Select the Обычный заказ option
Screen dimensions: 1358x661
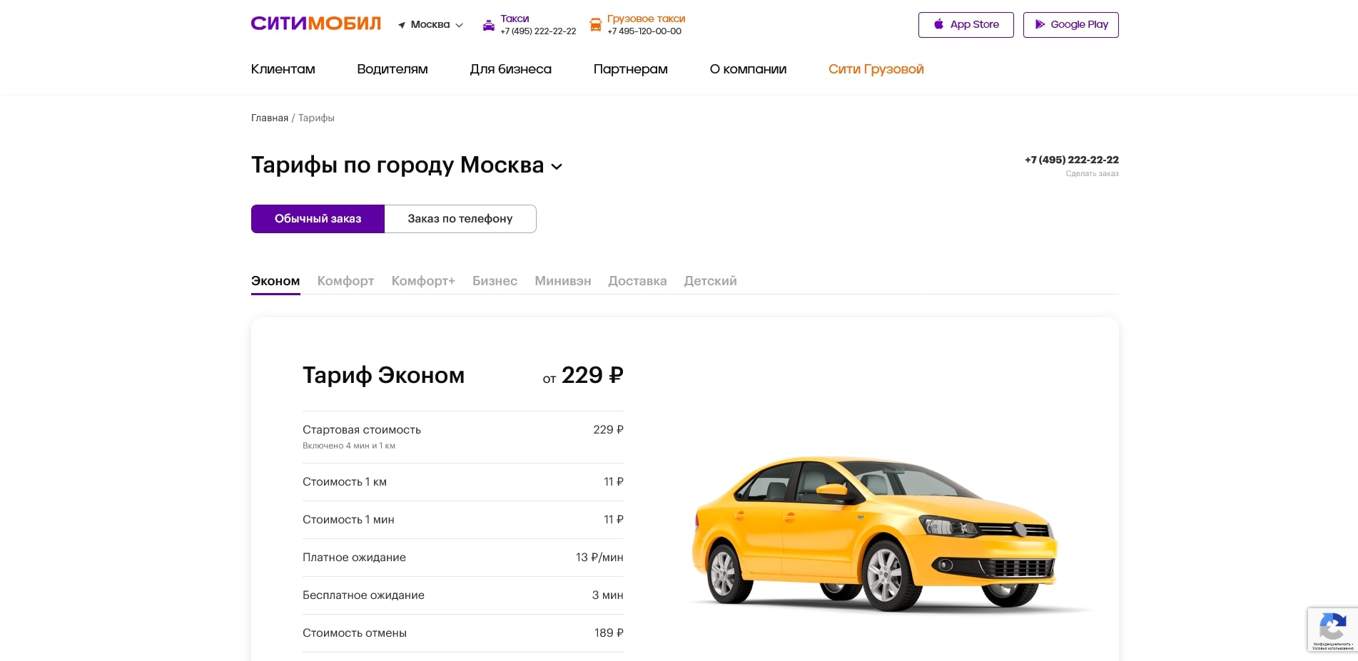pyautogui.click(x=318, y=218)
